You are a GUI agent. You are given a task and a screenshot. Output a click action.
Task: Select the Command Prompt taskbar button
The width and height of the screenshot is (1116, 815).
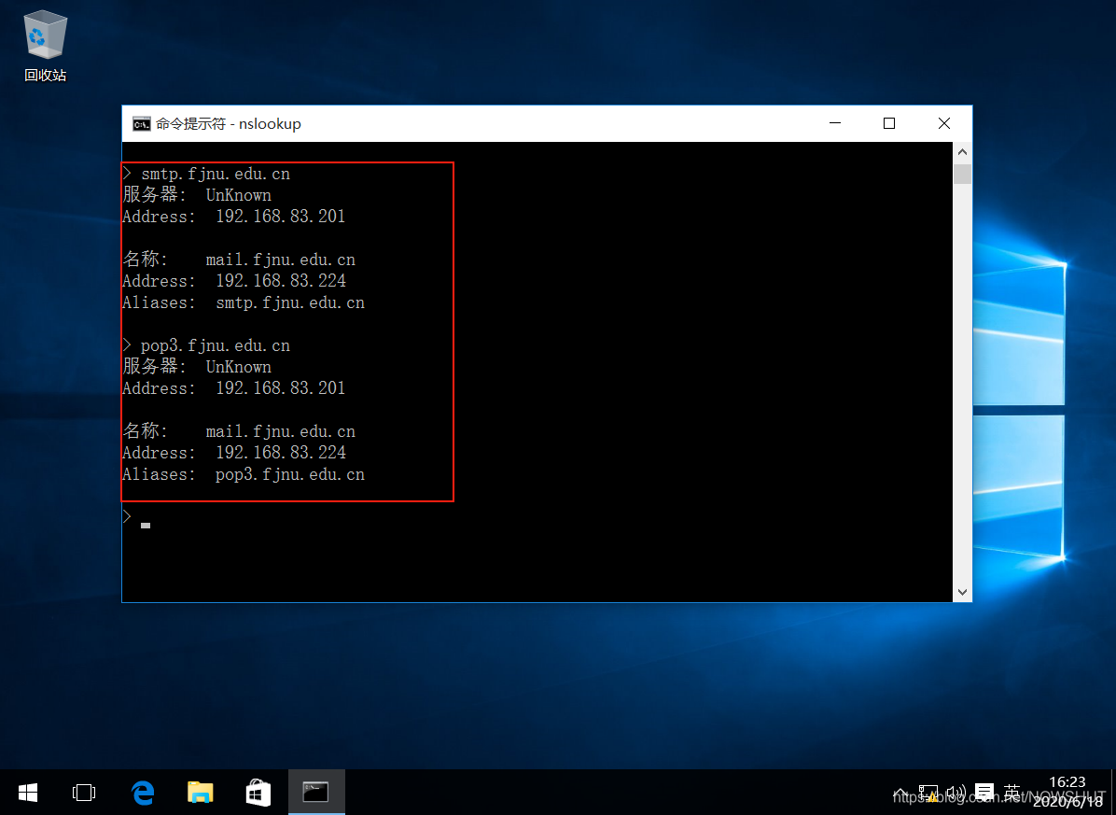[x=316, y=793]
